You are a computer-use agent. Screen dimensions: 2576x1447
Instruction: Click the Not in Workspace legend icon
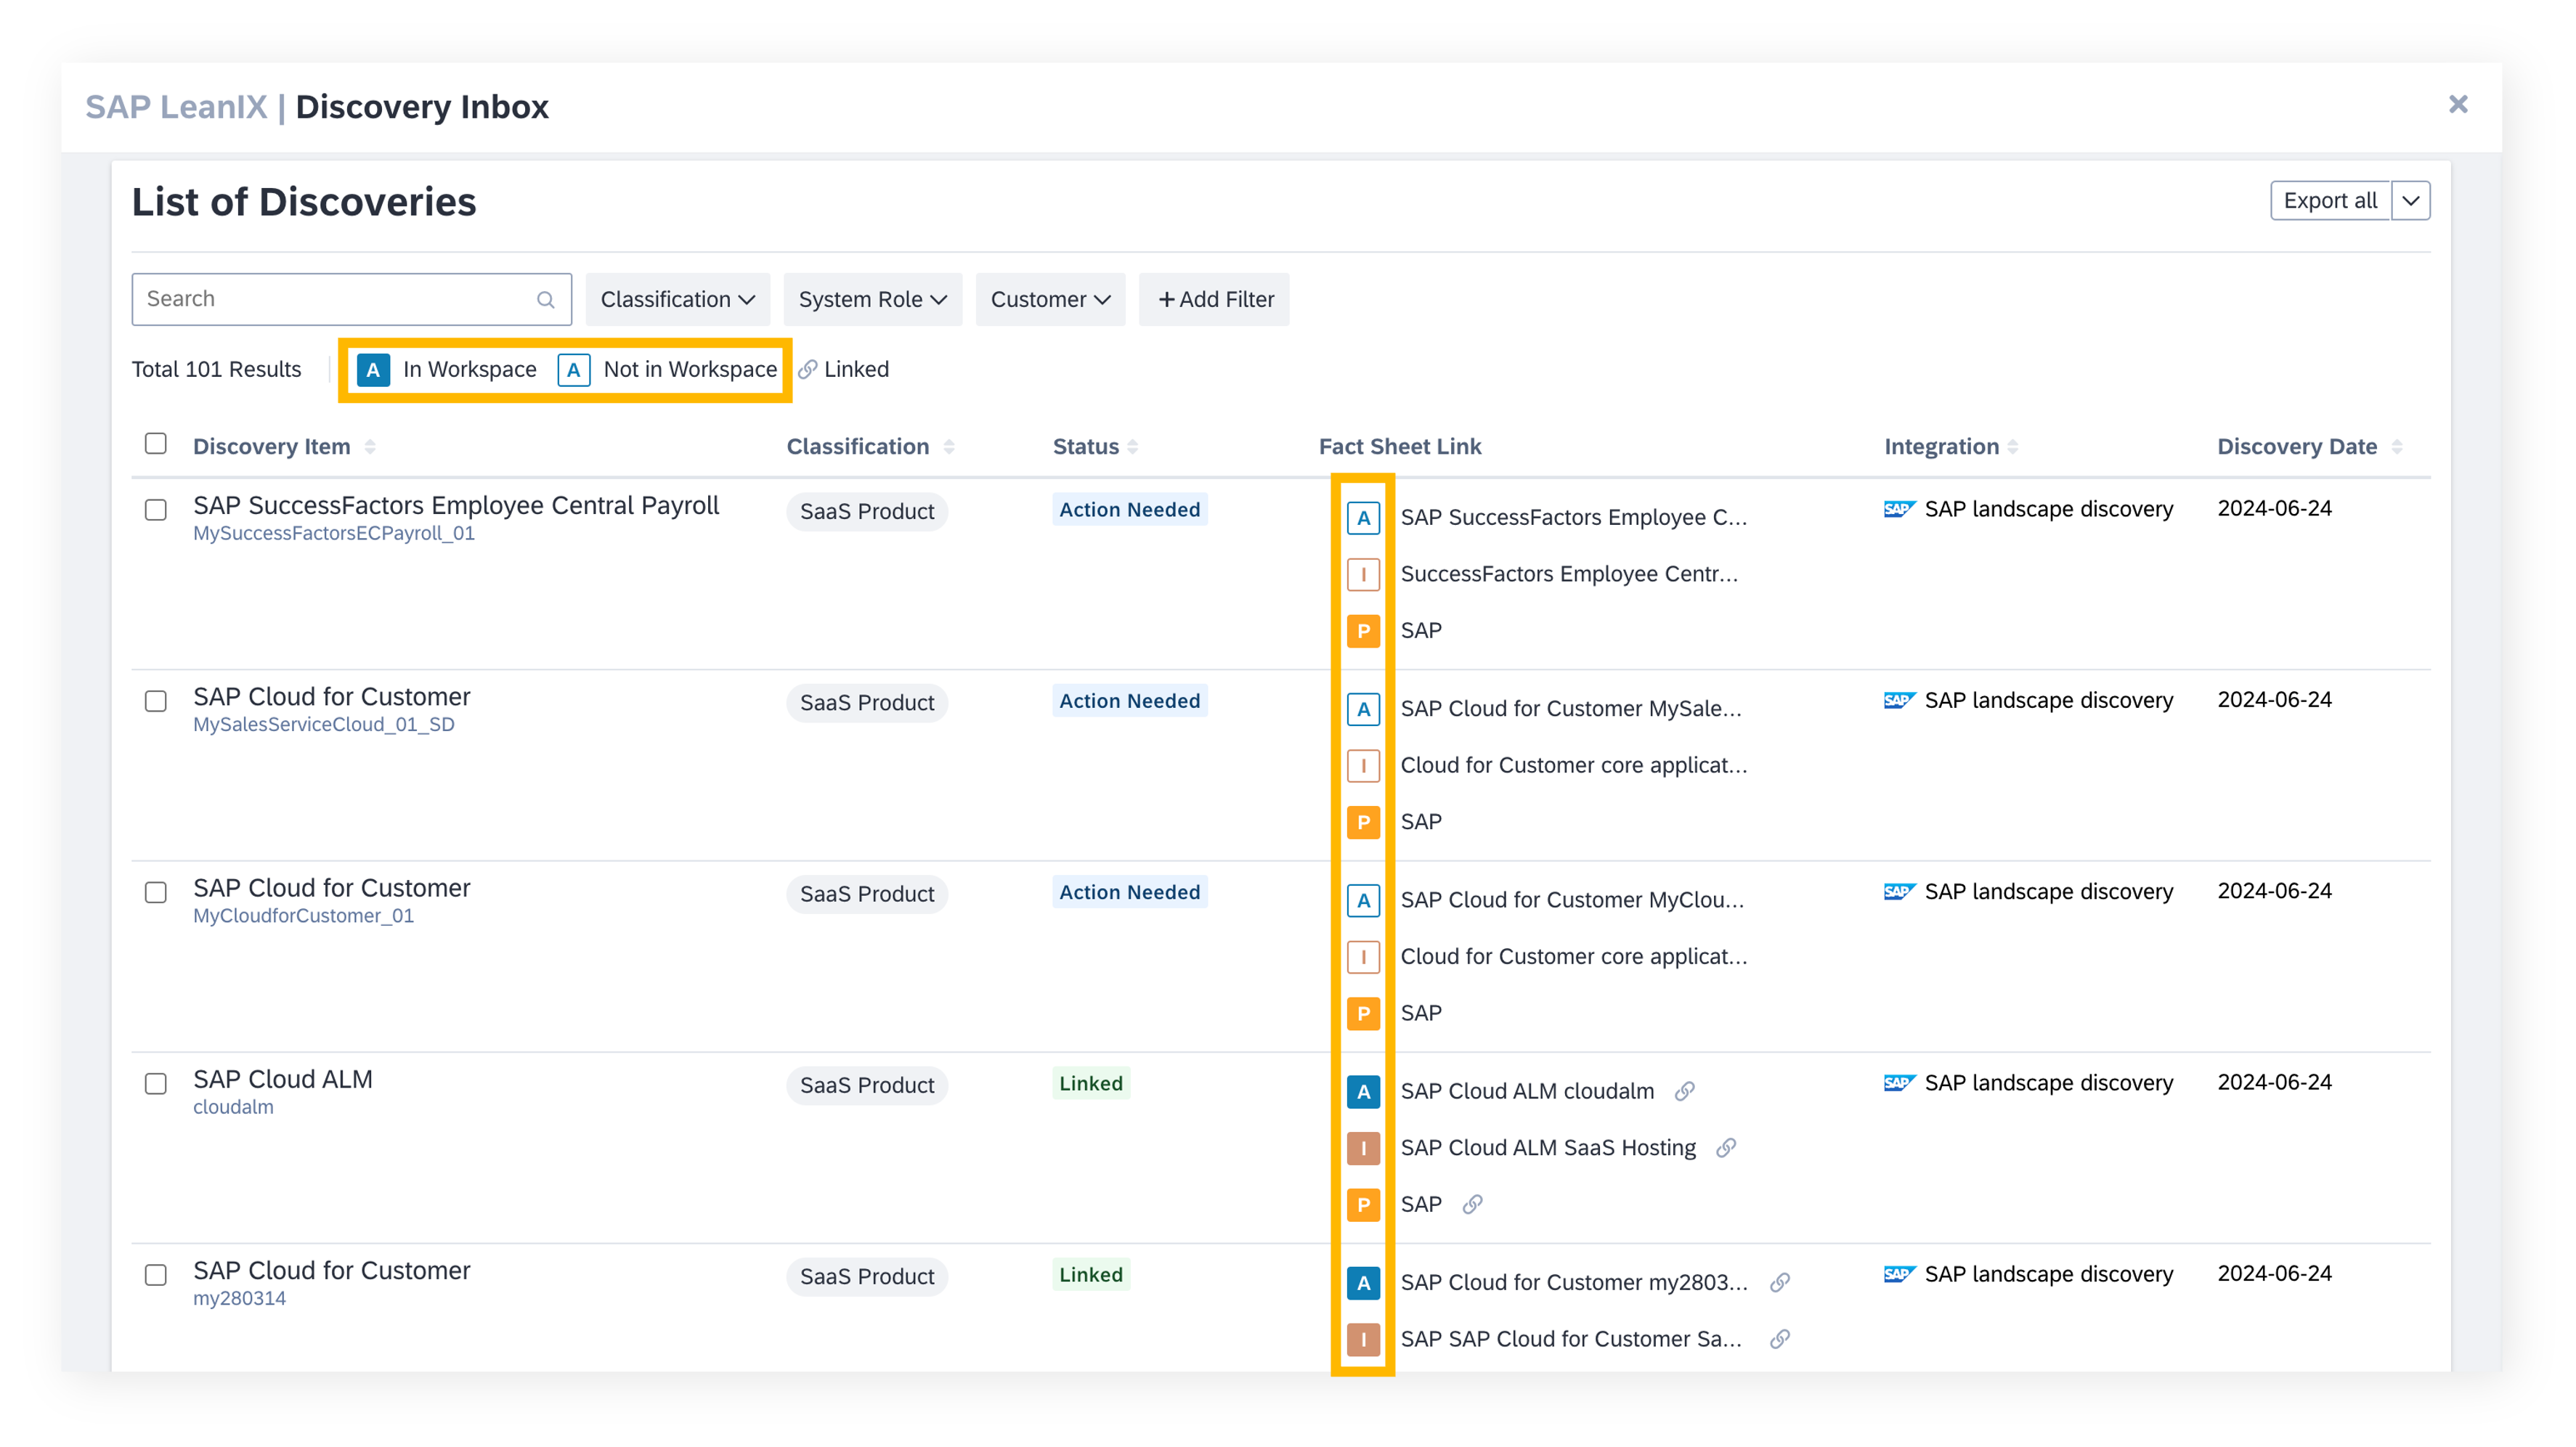coord(573,370)
